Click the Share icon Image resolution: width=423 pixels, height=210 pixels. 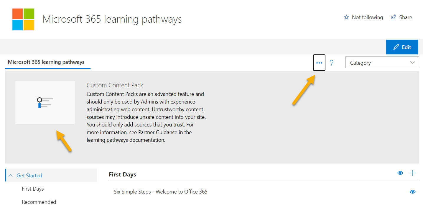393,17
